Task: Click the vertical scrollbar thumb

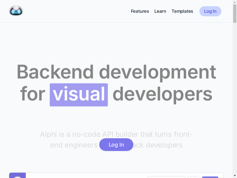Action: point(235,14)
